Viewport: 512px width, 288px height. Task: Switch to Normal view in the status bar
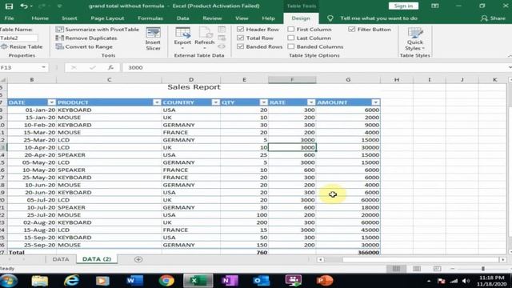(x=396, y=269)
